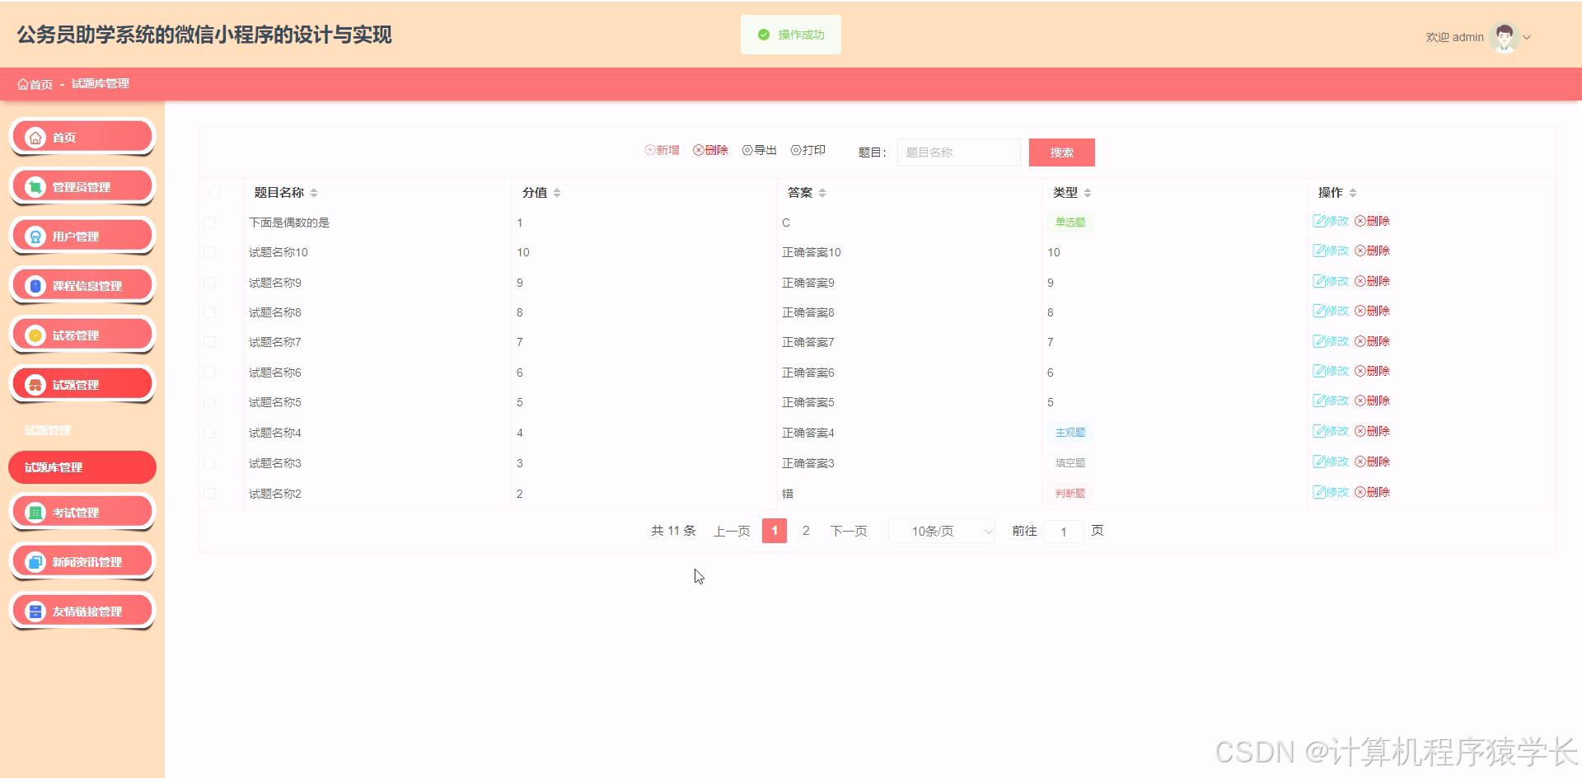Click the 题目名称 search input field
Image resolution: width=1582 pixels, height=778 pixels.
[x=957, y=152]
